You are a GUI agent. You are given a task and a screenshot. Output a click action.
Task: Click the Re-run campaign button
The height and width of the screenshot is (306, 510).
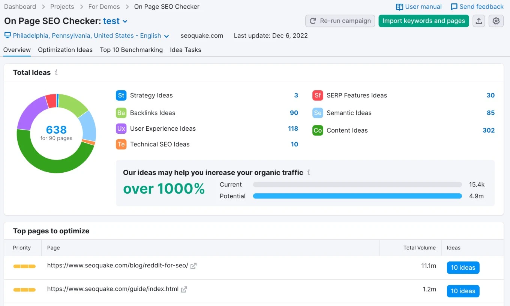coord(340,21)
